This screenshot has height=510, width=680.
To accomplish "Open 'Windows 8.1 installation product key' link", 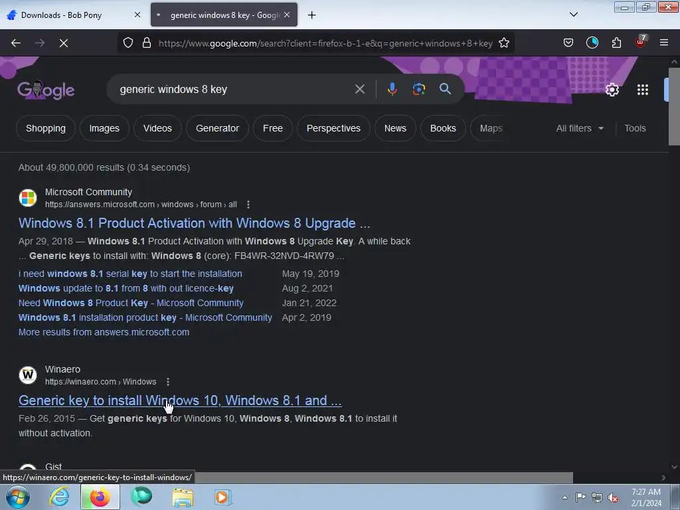I will (145, 317).
